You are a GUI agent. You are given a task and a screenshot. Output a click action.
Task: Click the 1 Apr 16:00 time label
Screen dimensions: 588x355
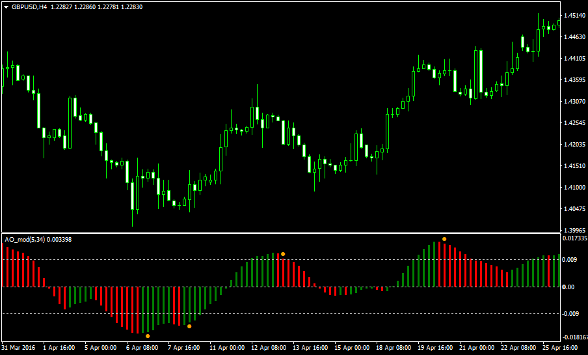tap(59, 348)
